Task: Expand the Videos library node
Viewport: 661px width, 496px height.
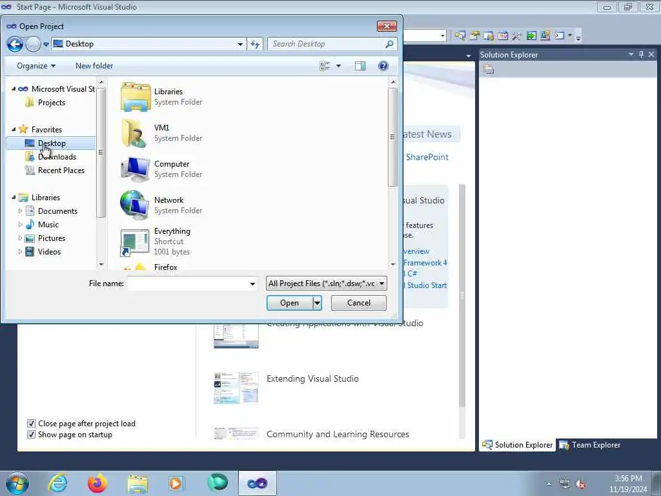Action: pyautogui.click(x=20, y=252)
